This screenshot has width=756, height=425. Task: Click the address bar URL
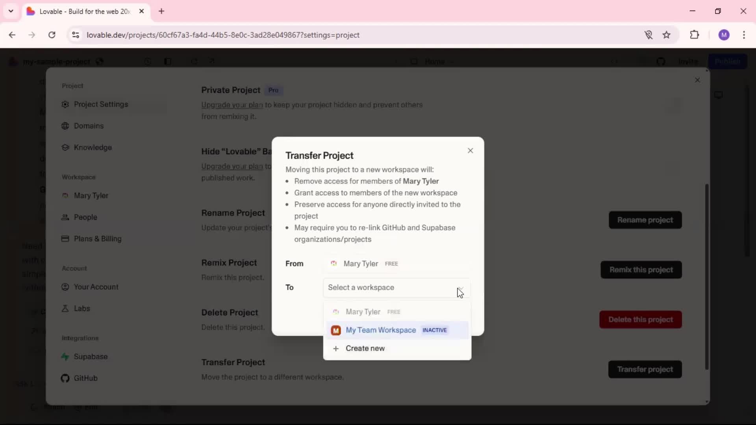223,35
